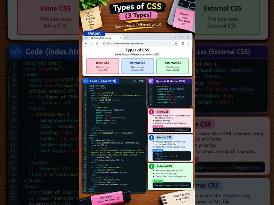The width and height of the screenshot is (274, 205).
Task: Click 'Keeps HTML clean and organized.' bullet
Action: coord(171,176)
